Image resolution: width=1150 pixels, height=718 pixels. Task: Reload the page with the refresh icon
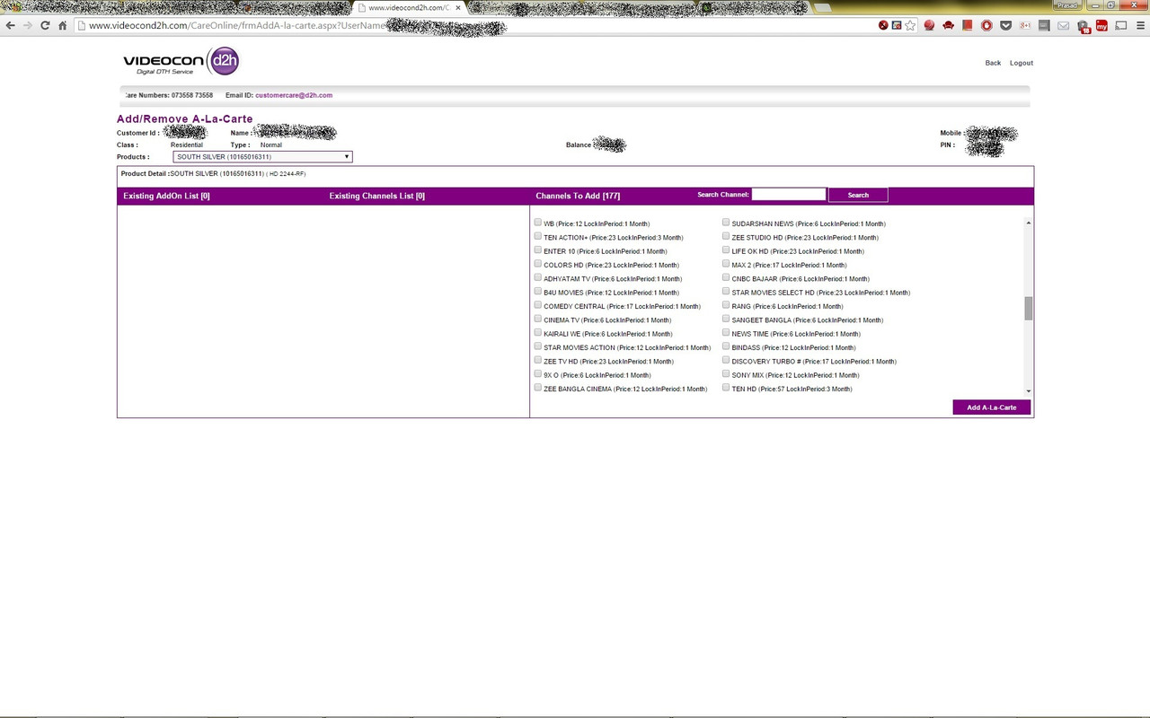pyautogui.click(x=45, y=25)
